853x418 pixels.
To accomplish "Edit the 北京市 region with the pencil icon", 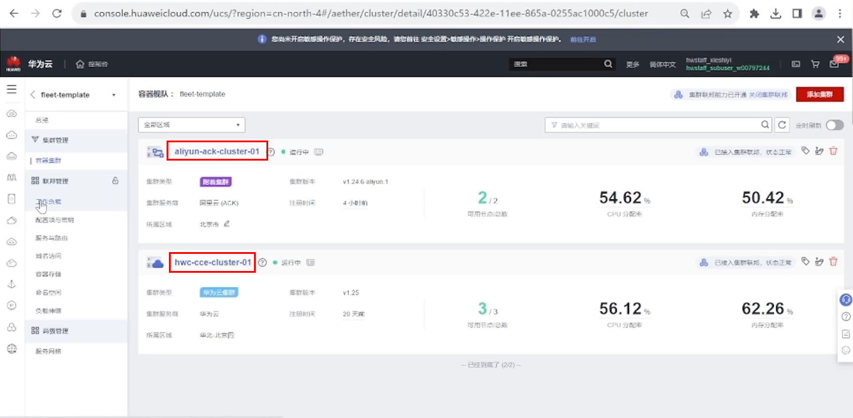I will pyautogui.click(x=226, y=224).
